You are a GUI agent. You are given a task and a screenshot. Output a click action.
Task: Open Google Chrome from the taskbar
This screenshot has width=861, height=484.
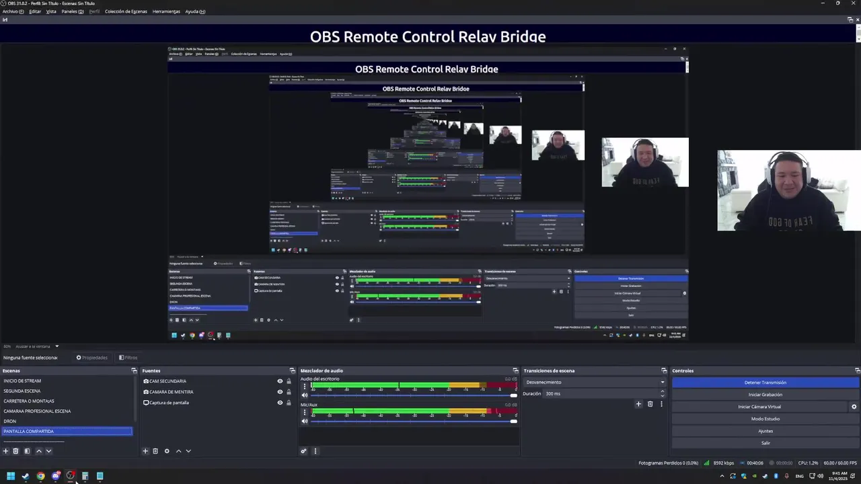tap(40, 476)
